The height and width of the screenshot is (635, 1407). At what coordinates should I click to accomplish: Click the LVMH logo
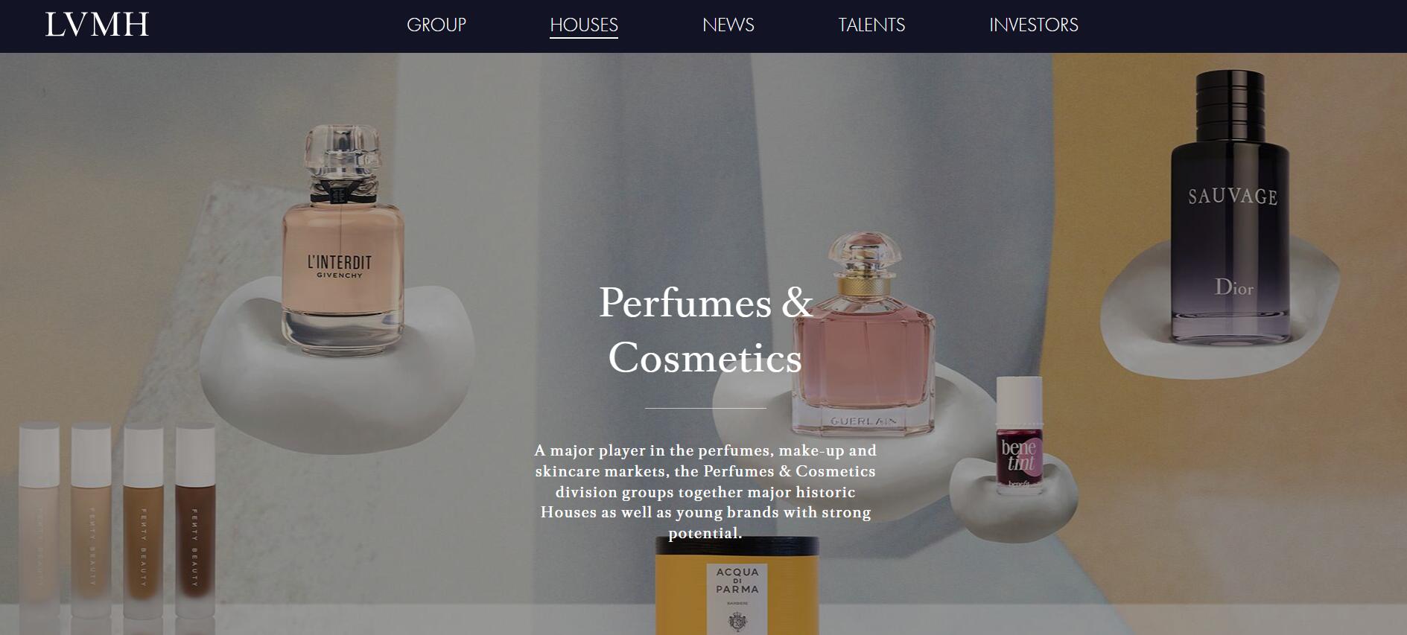coord(98,25)
